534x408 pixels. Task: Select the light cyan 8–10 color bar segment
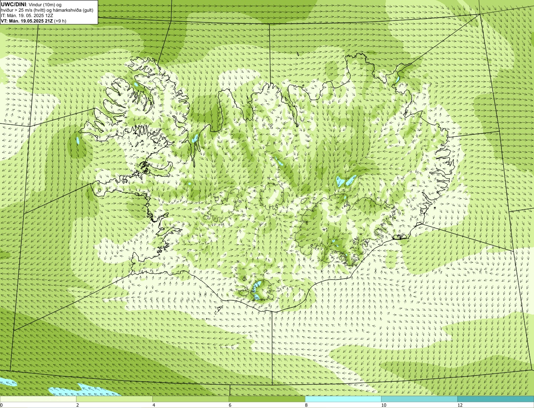click(x=343, y=399)
